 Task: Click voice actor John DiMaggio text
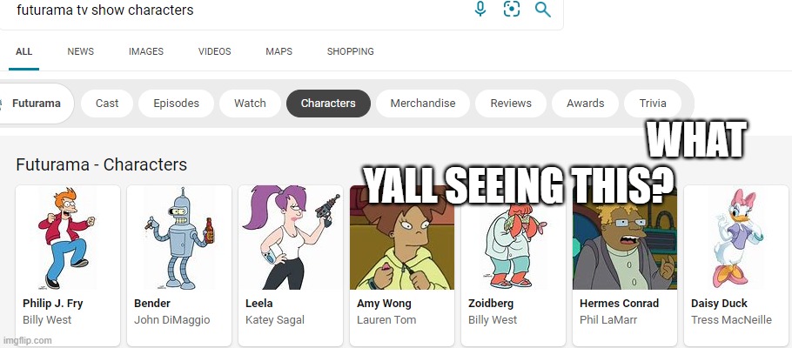coord(171,320)
